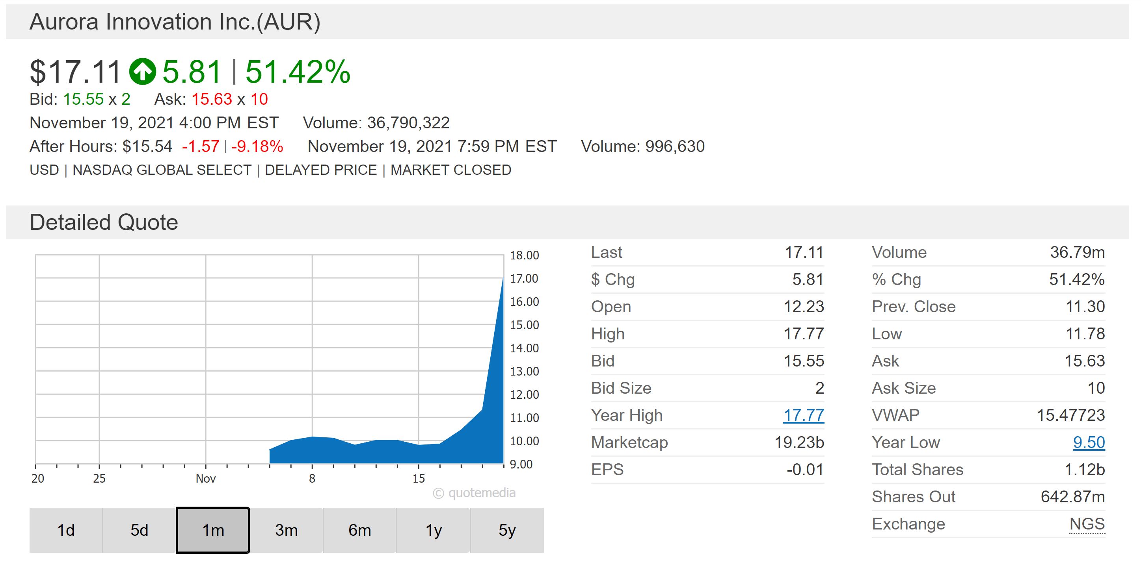Select the 5d chart range
This screenshot has width=1141, height=572.
coord(139,530)
